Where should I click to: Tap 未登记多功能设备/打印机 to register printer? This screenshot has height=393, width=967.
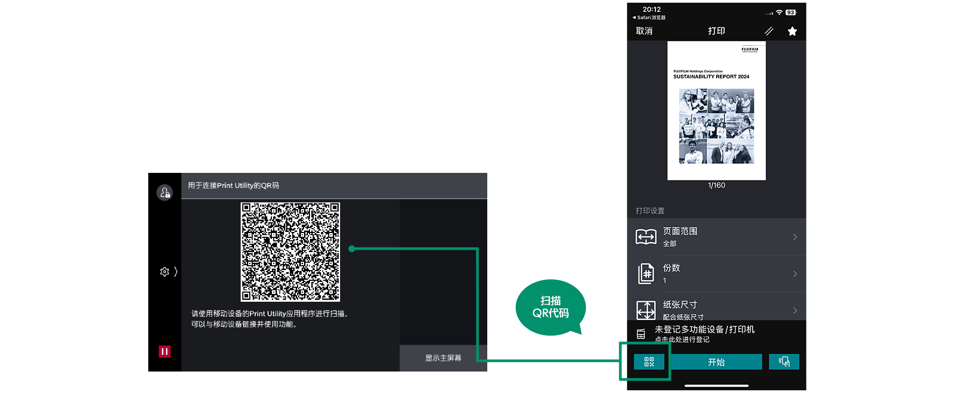pos(704,330)
